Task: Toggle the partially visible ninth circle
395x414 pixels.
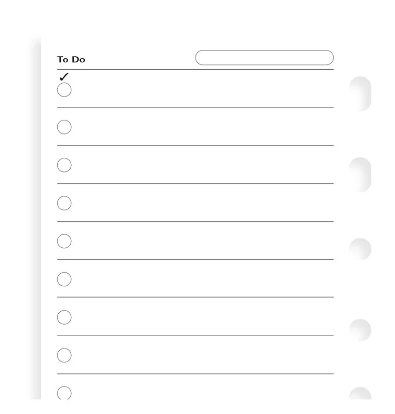Action: (64, 393)
